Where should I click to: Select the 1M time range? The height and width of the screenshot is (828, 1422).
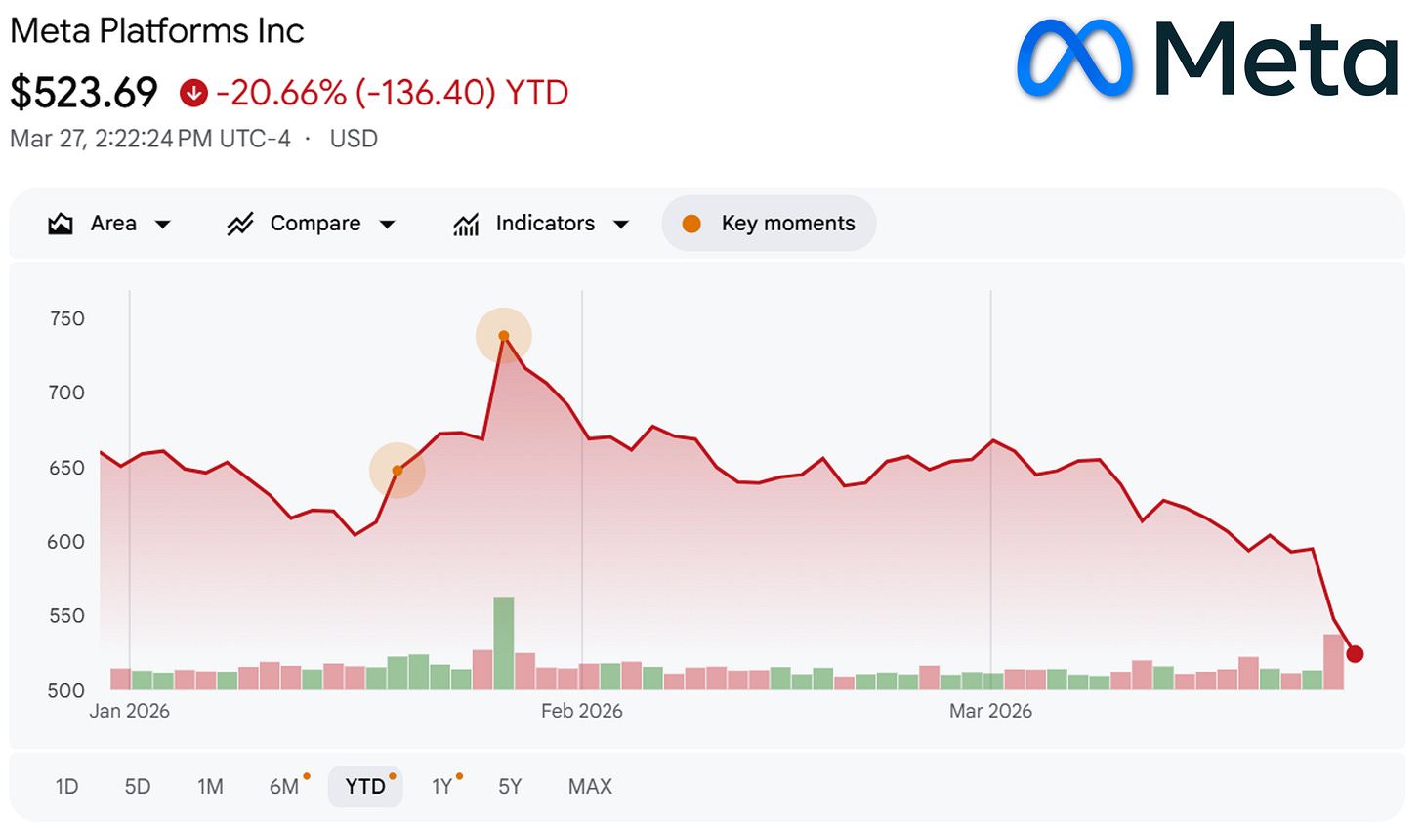click(210, 787)
